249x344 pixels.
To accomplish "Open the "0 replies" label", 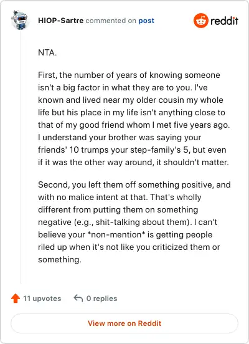I will click(x=101, y=299).
